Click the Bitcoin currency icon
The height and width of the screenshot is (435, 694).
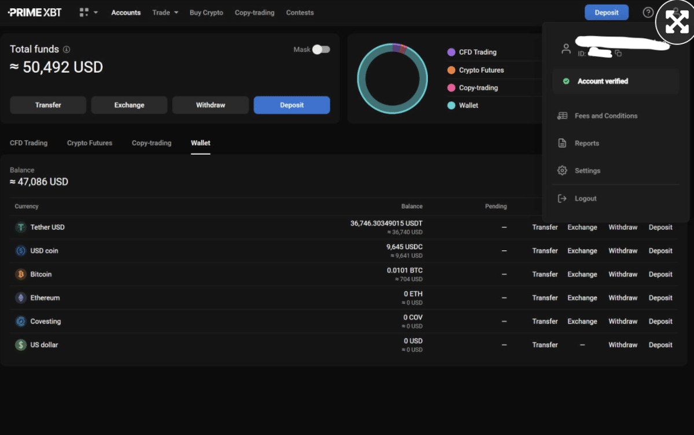pos(21,274)
